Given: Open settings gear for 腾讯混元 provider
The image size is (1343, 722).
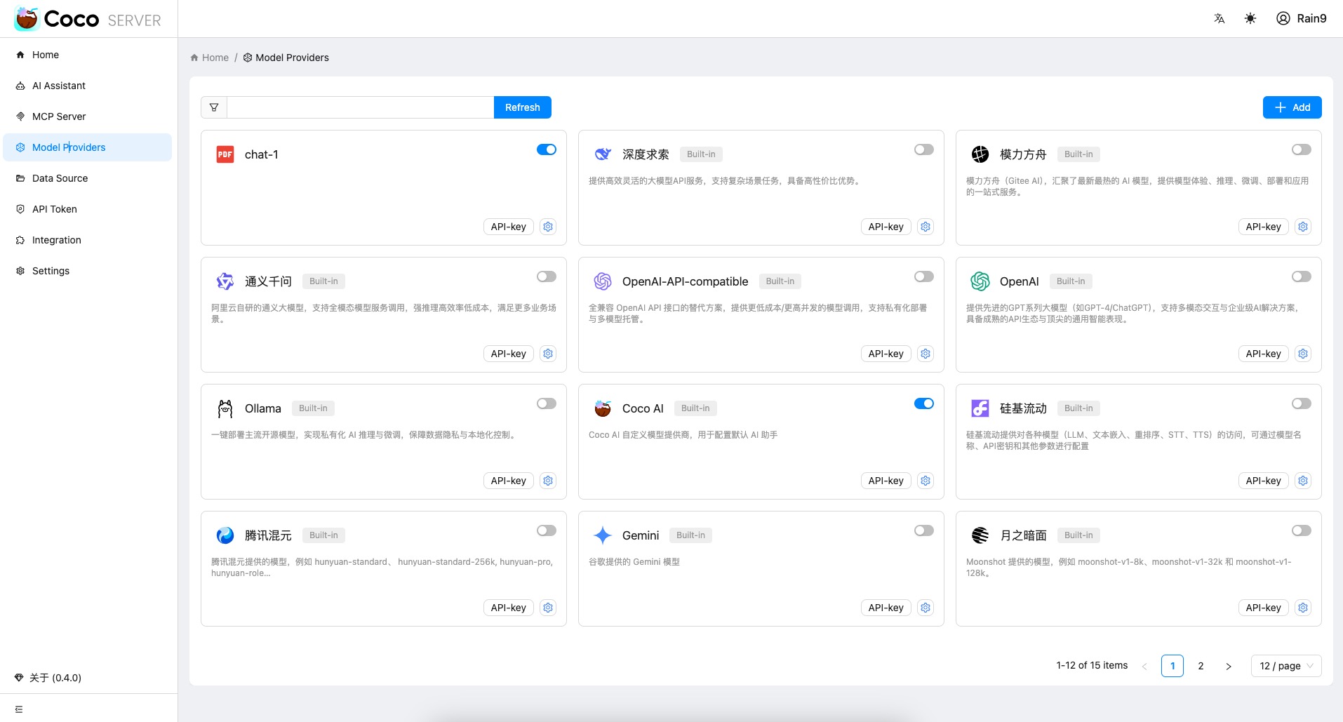Looking at the screenshot, I should (548, 608).
